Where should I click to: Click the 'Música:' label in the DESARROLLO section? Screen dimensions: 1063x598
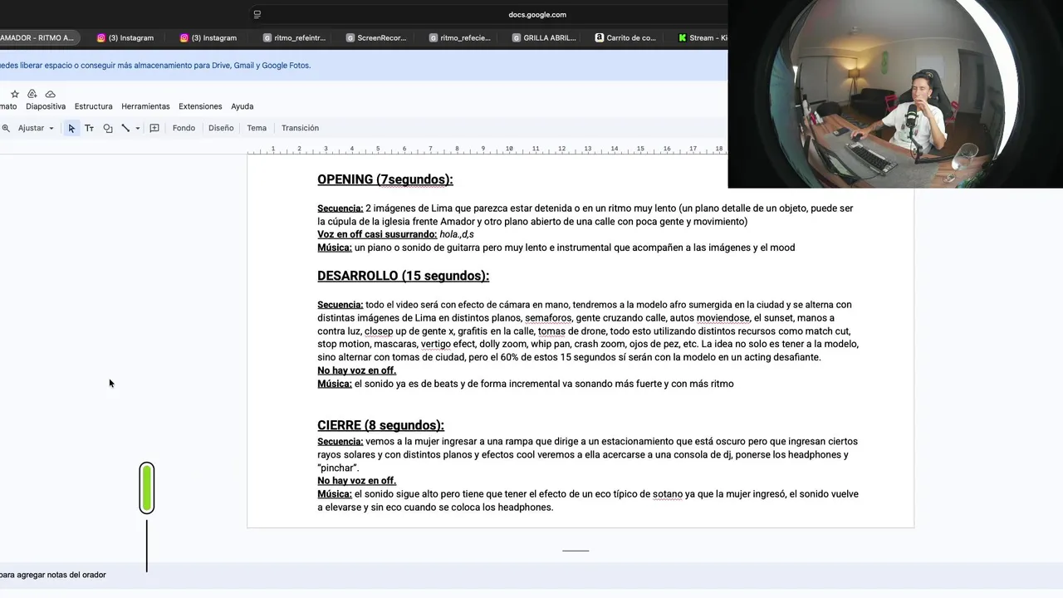334,384
